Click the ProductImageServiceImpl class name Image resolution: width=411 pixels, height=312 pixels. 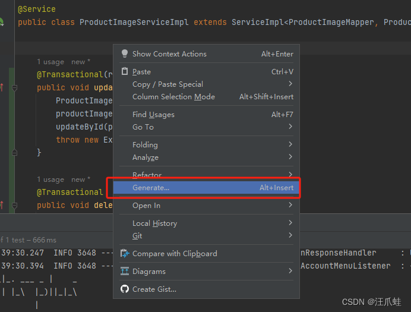[x=134, y=22]
